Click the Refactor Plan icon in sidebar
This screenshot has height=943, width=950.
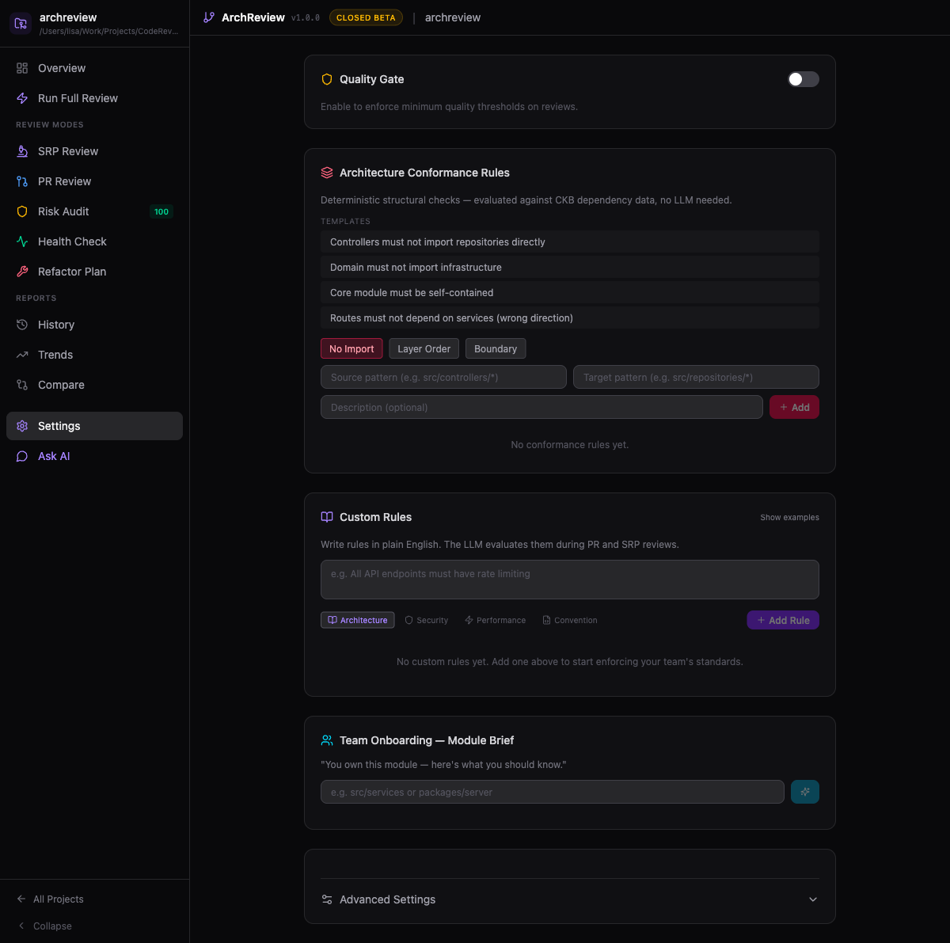point(21,272)
